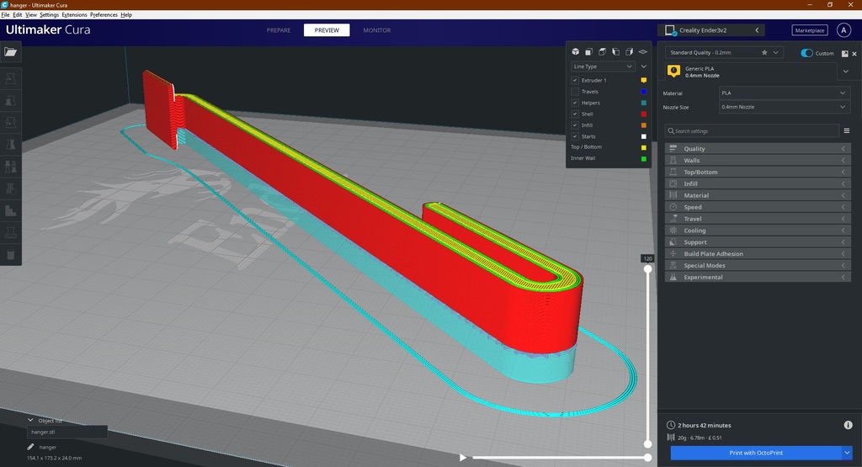Open the Standard Quality profile dropdown

(723, 53)
